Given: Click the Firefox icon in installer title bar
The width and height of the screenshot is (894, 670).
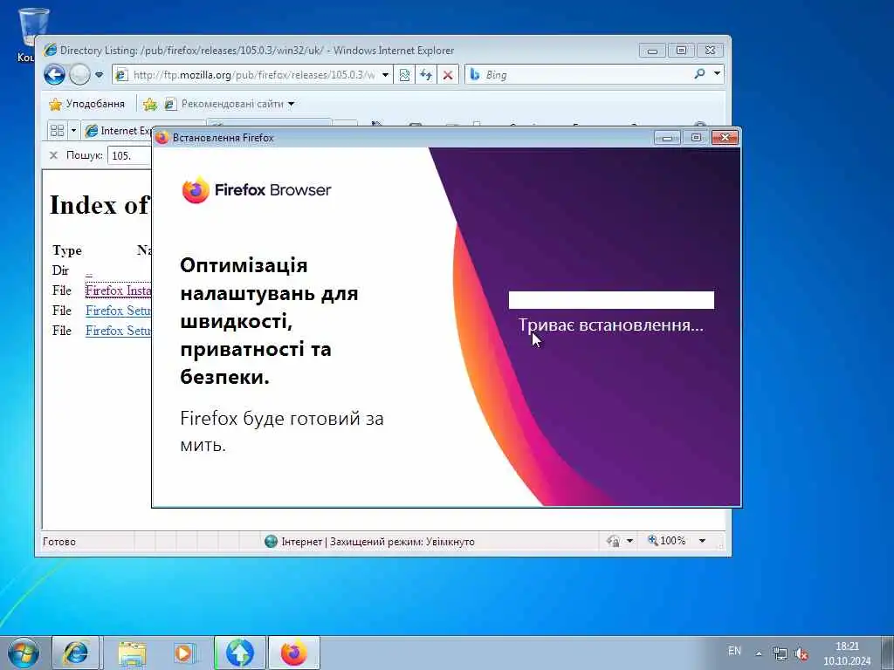Looking at the screenshot, I should click(x=162, y=138).
